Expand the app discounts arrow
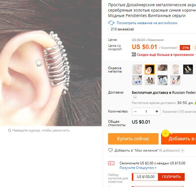196x187 pixels. pos(195,55)
